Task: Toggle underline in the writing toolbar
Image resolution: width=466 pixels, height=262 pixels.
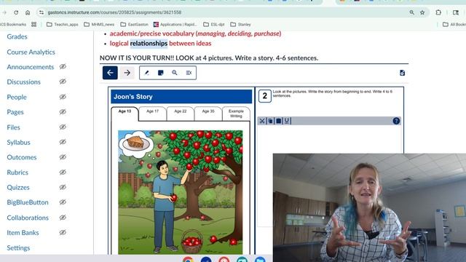Action: 286,121
